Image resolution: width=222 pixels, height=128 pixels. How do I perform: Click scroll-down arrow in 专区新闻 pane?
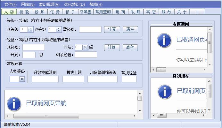point(210,64)
